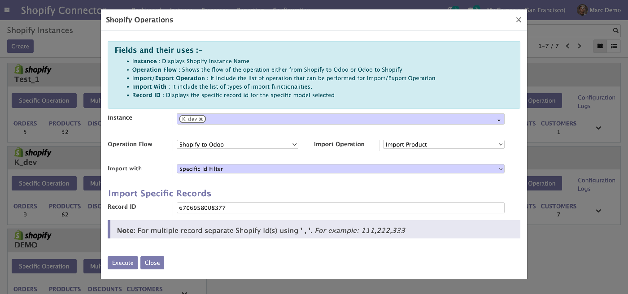Expand the K_dev card options chevron
The image size is (628, 294).
[x=598, y=211]
